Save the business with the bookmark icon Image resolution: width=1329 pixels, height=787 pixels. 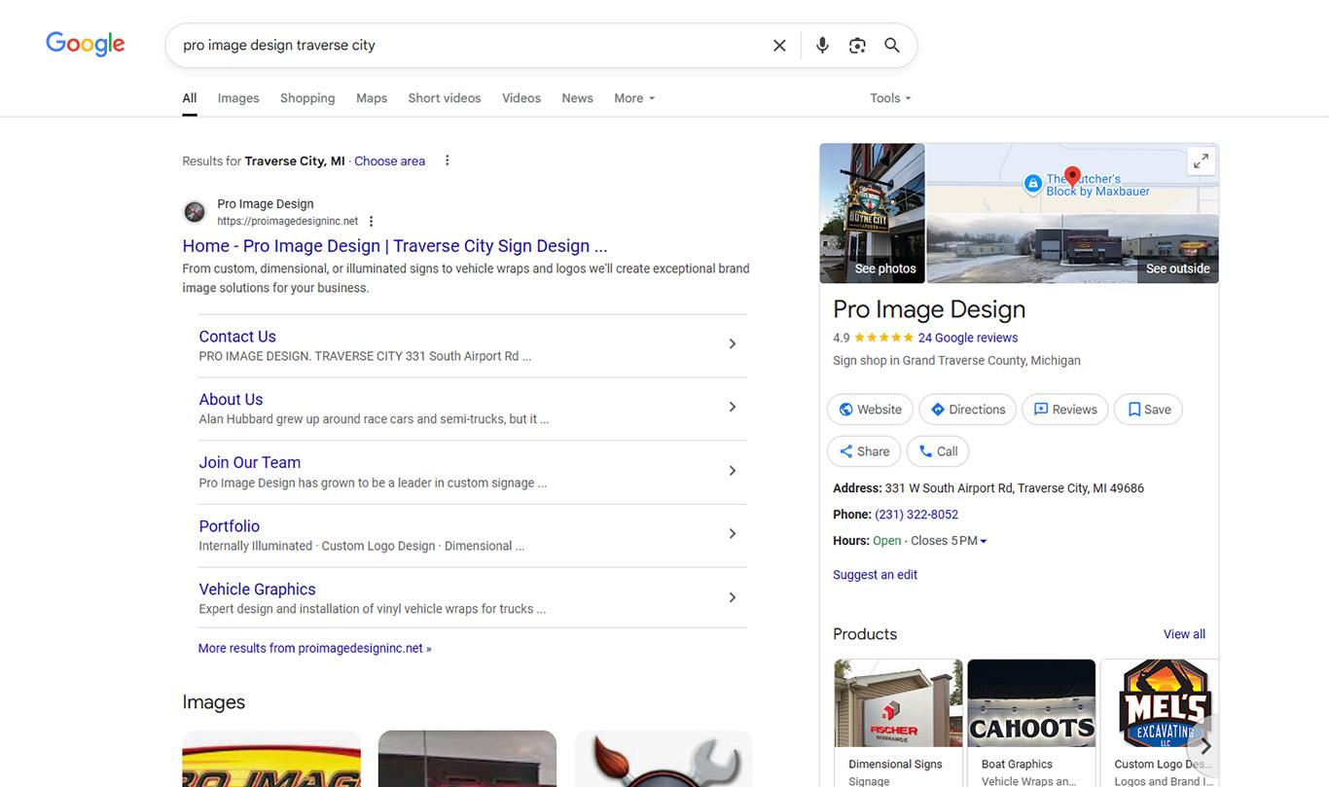click(1148, 409)
